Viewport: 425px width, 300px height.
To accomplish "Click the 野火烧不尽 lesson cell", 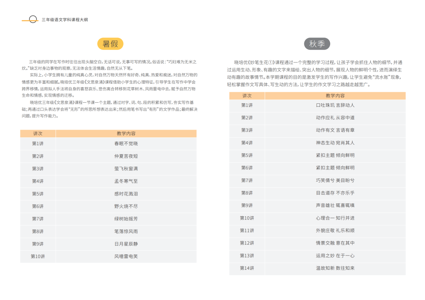I will pos(126,206).
